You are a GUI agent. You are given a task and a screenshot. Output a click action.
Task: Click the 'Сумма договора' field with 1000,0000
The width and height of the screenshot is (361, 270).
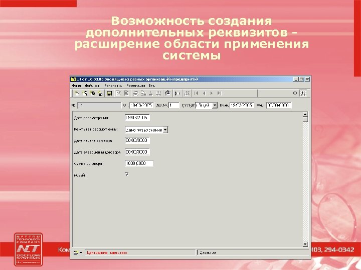tap(139, 163)
